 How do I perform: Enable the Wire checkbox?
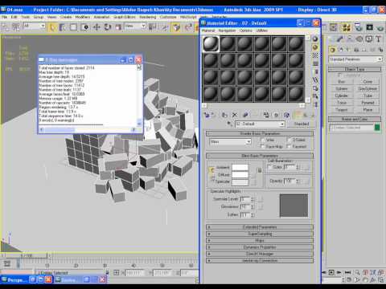(x=263, y=140)
